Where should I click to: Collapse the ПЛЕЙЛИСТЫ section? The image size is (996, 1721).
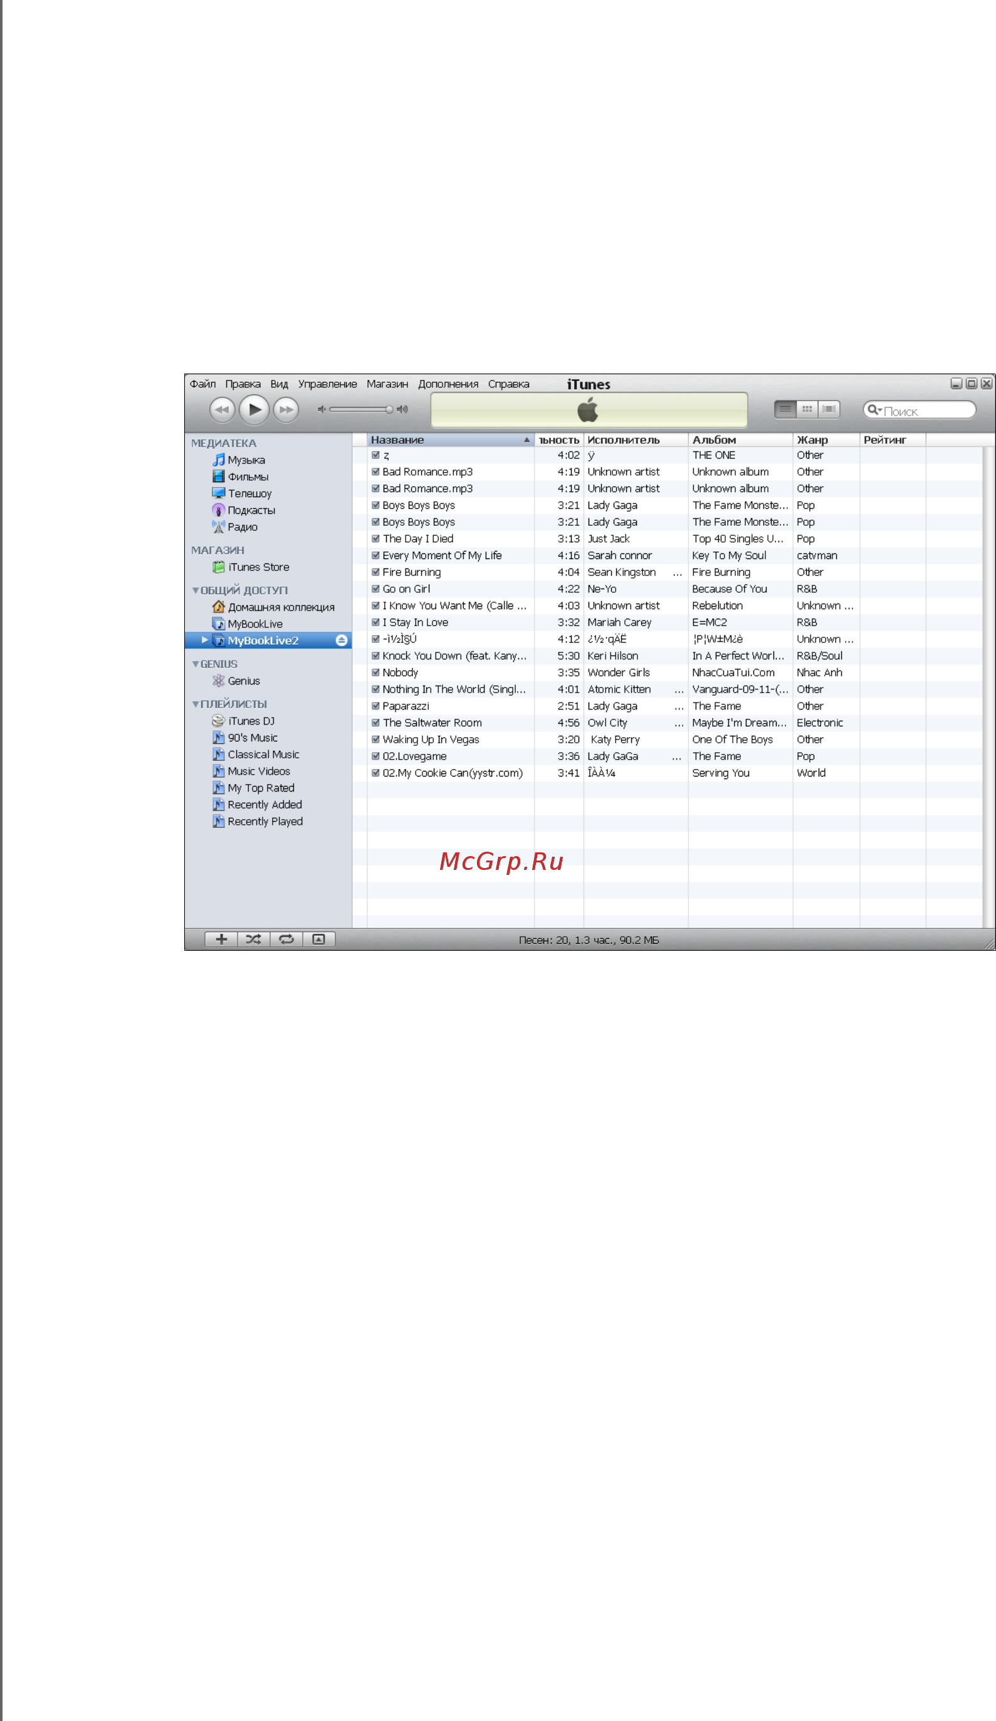pos(196,704)
